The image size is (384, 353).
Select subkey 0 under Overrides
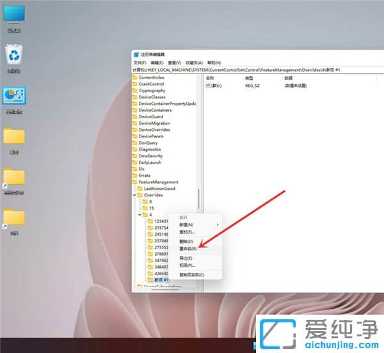point(150,201)
